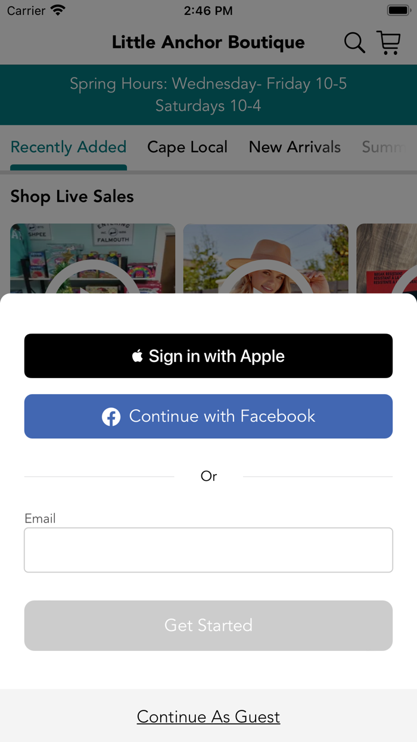
Task: Tap the battery indicator icon
Action: pyautogui.click(x=399, y=11)
